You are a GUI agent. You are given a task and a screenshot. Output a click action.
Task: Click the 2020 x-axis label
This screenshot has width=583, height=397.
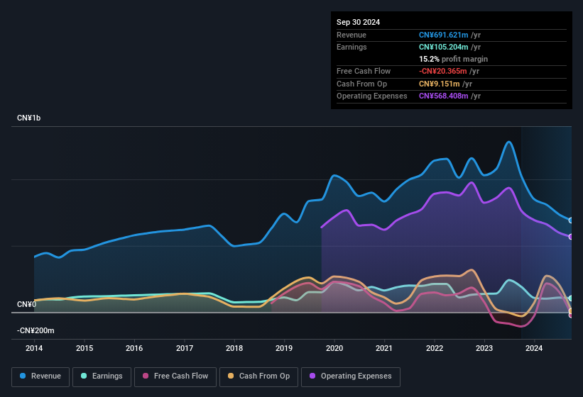(334, 348)
